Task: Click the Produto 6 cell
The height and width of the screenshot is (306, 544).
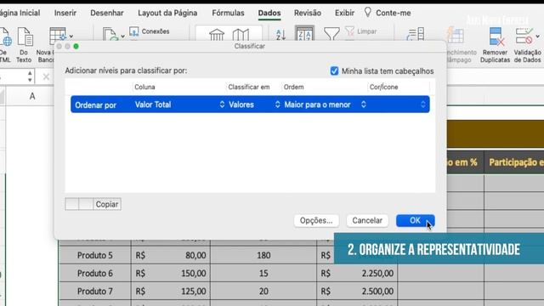Action: [x=94, y=274]
